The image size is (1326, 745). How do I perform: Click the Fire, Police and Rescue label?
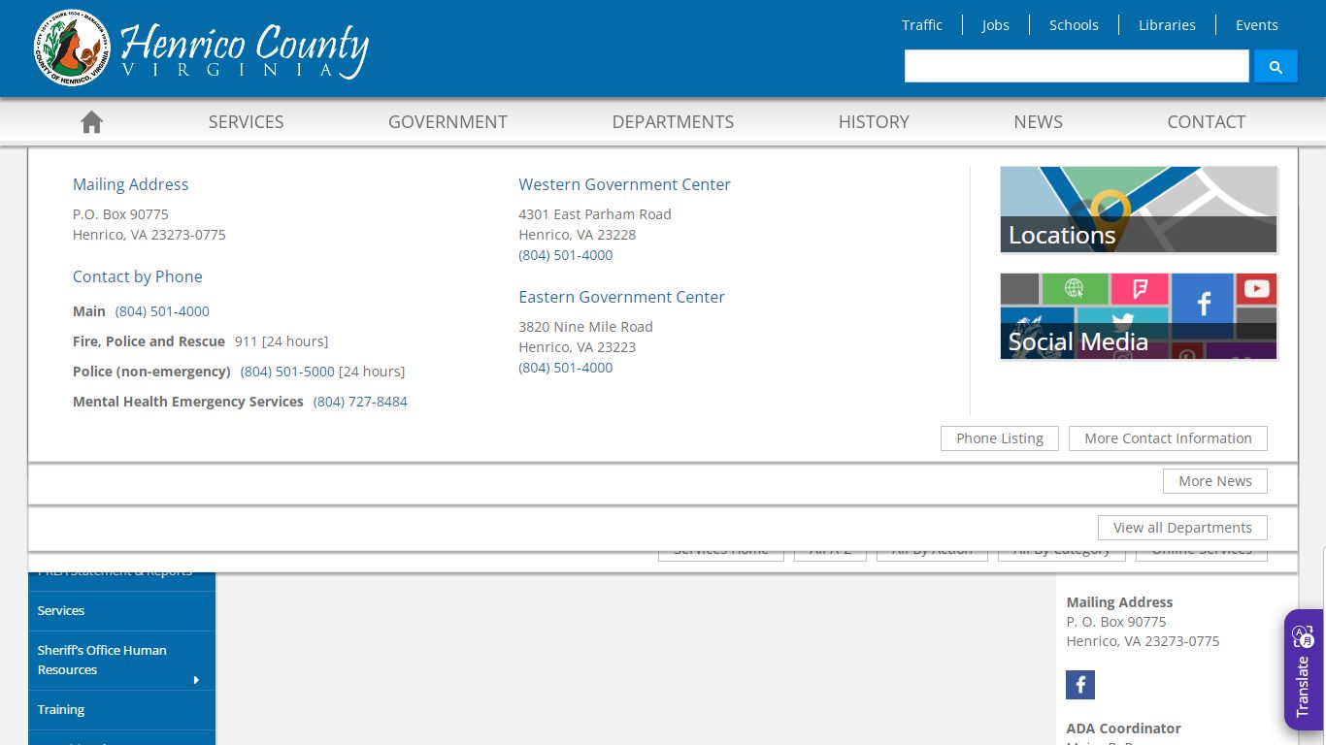tap(149, 341)
